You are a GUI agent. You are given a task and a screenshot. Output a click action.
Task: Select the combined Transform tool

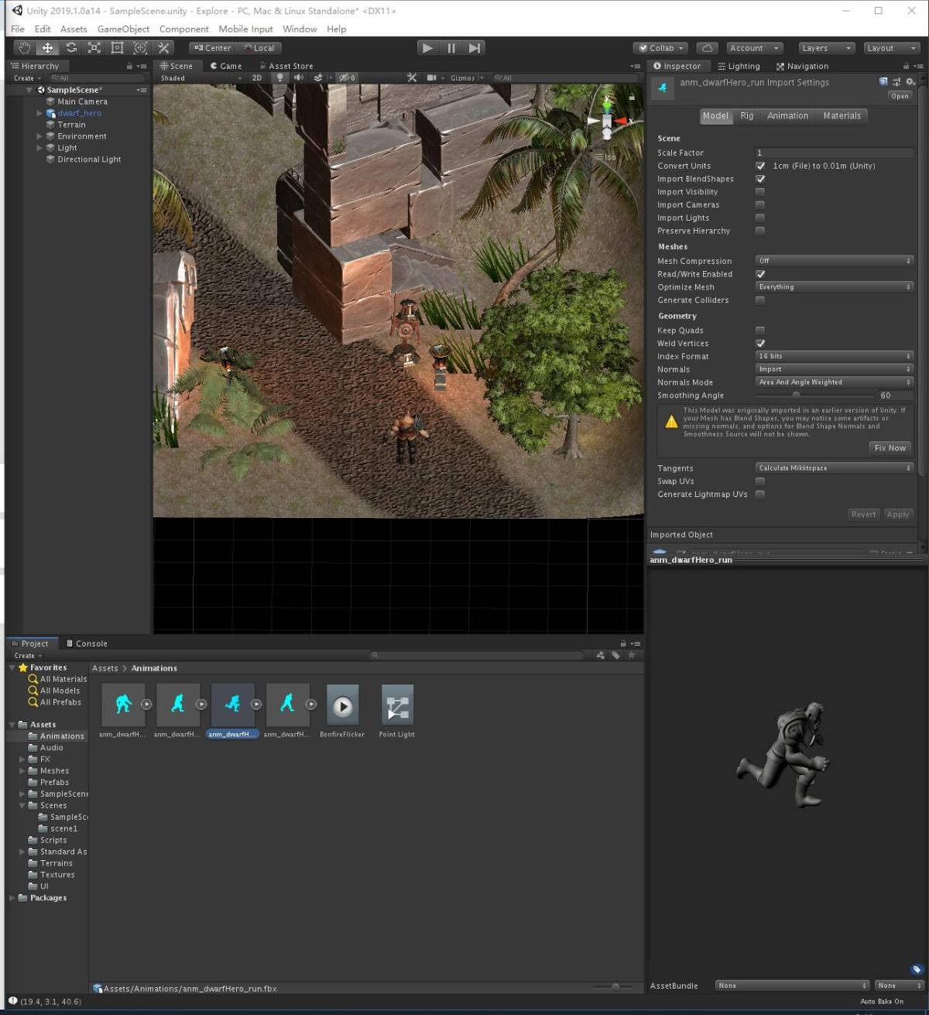click(x=140, y=48)
